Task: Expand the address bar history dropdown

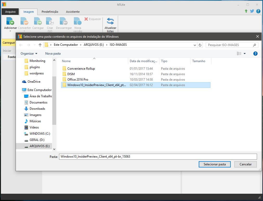Action: (195, 45)
